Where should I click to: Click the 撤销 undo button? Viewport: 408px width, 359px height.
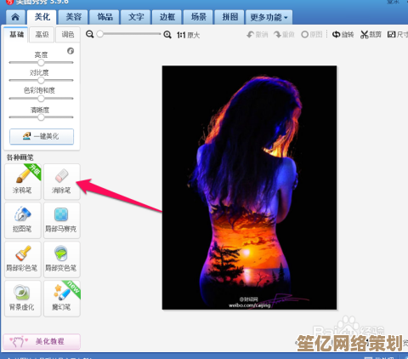click(x=258, y=35)
